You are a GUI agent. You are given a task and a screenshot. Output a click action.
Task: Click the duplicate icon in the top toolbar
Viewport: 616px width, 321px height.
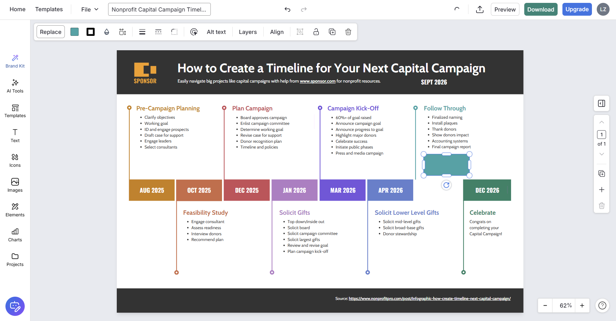tap(332, 32)
